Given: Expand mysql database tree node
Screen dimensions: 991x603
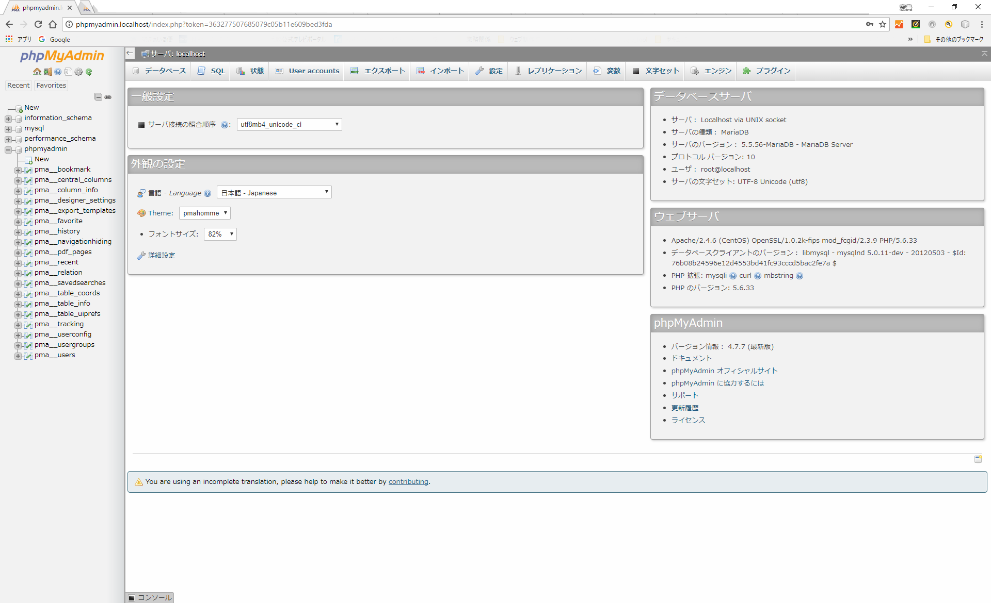Looking at the screenshot, I should click(x=8, y=129).
